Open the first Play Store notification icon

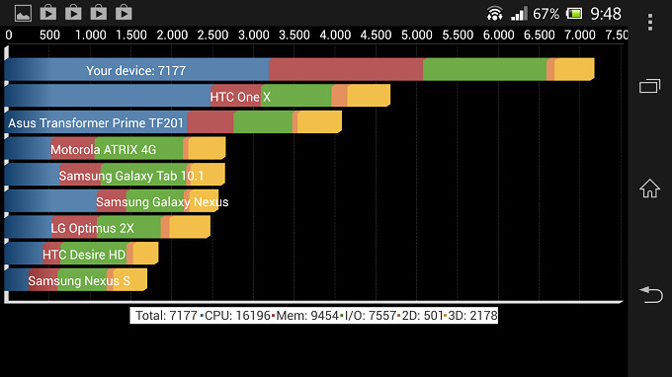click(x=48, y=13)
